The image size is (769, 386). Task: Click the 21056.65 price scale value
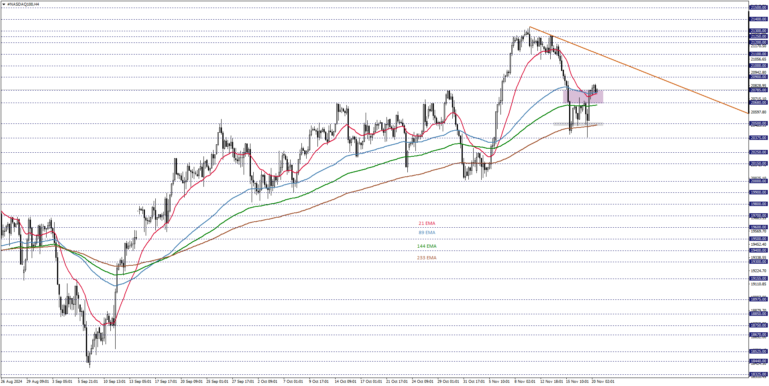(x=759, y=59)
